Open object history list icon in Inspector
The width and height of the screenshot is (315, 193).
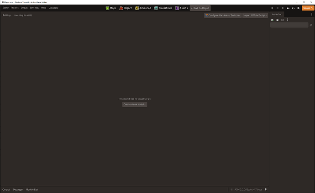[x=311, y=25]
